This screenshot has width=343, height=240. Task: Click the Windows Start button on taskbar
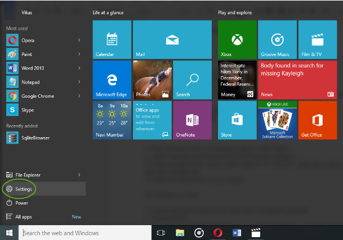click(x=9, y=233)
